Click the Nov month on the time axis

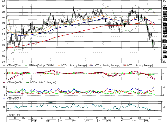[x=73, y=120]
